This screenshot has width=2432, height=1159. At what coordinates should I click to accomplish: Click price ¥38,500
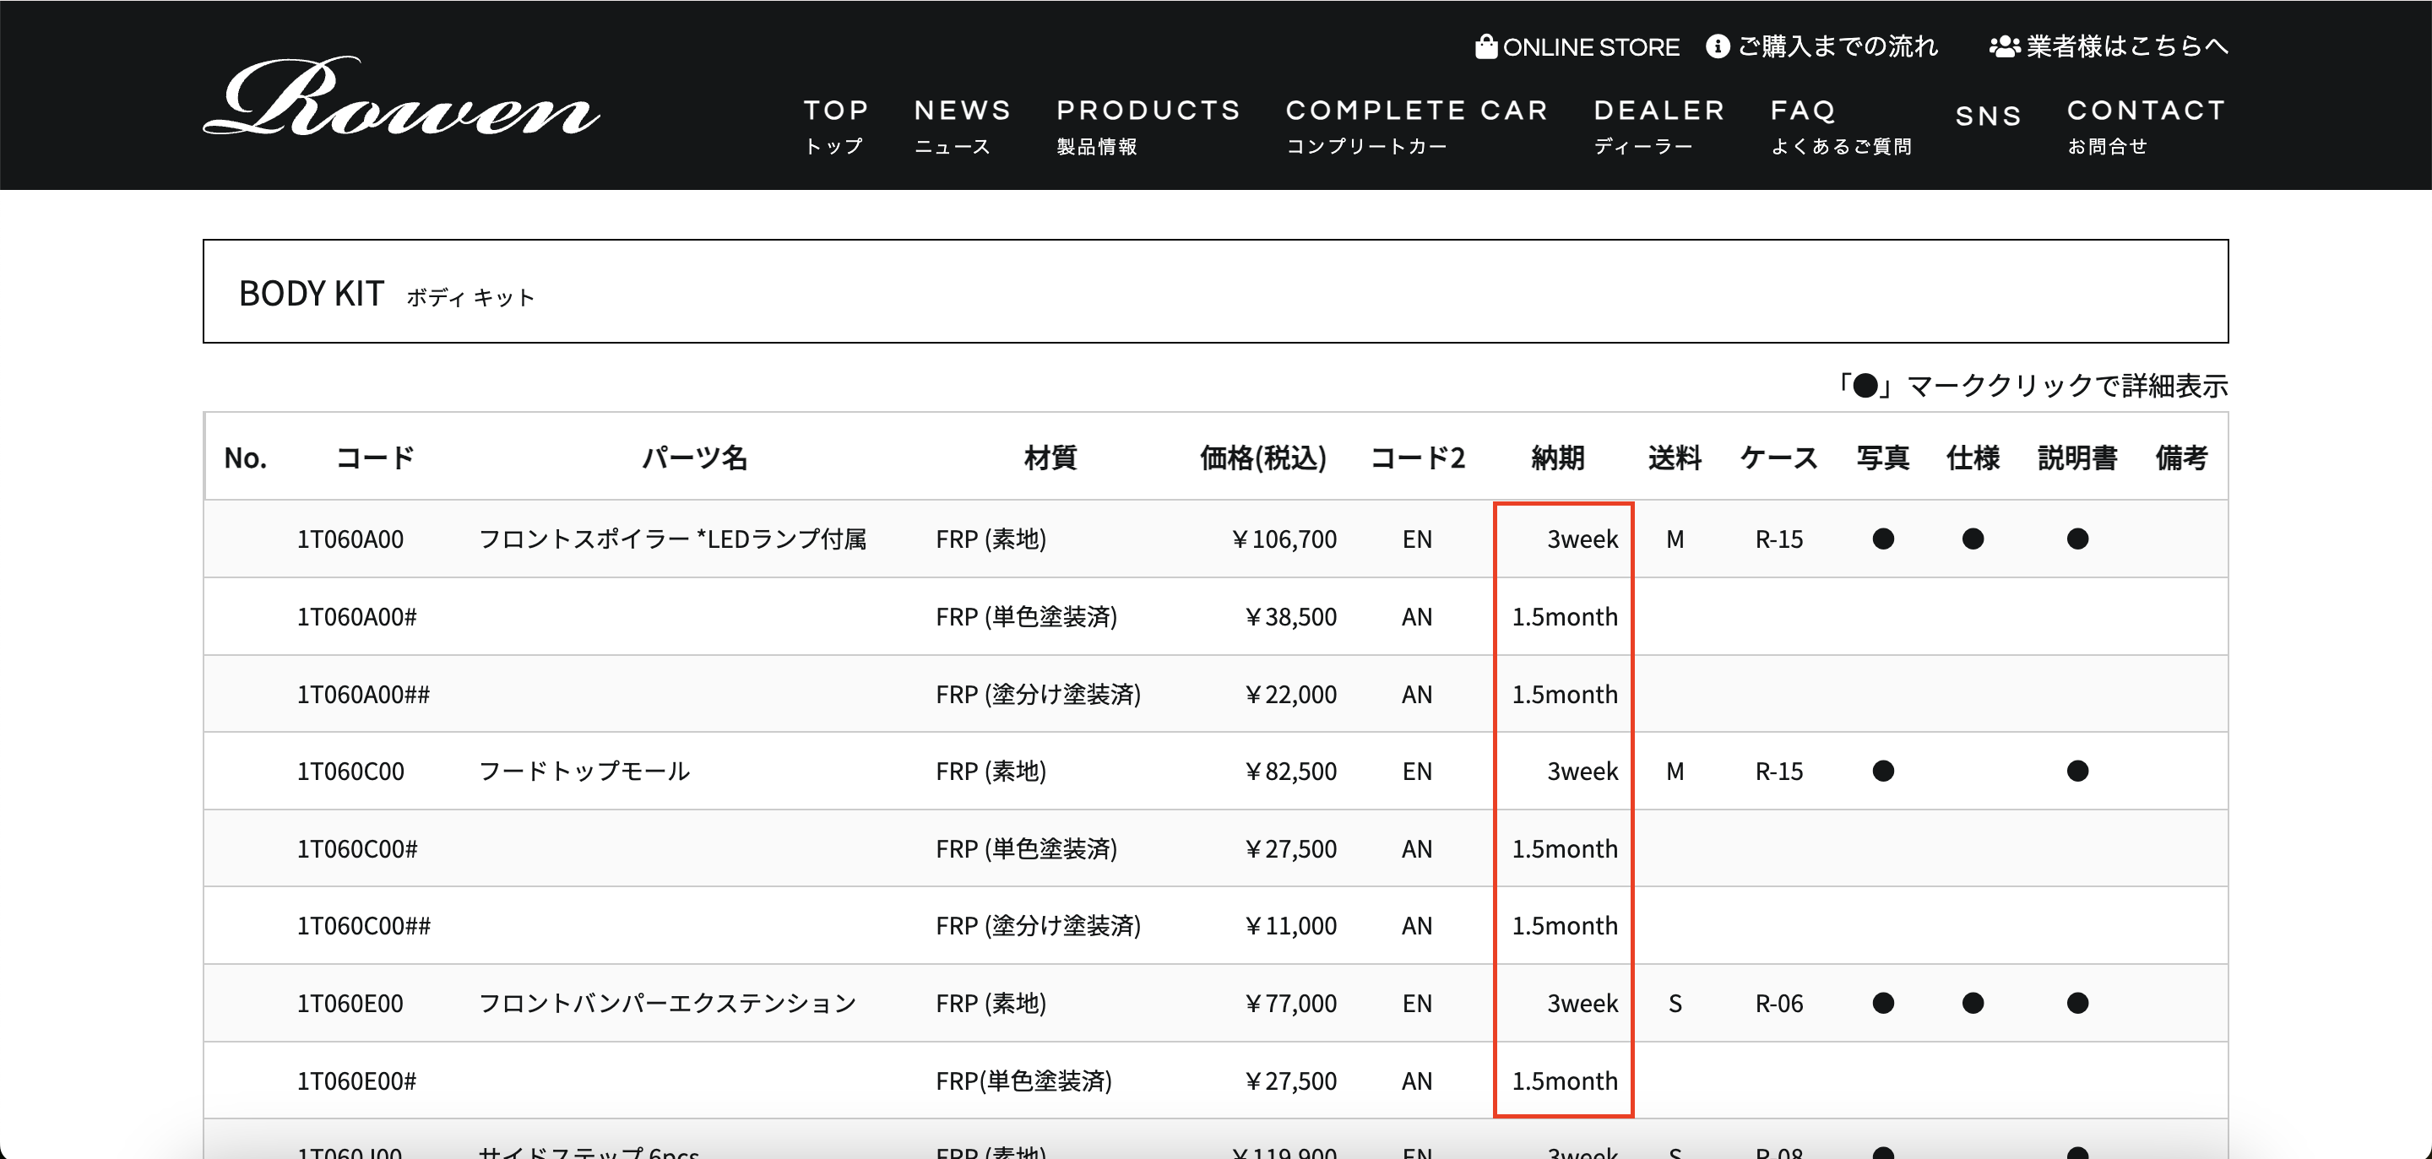pyautogui.click(x=1289, y=616)
